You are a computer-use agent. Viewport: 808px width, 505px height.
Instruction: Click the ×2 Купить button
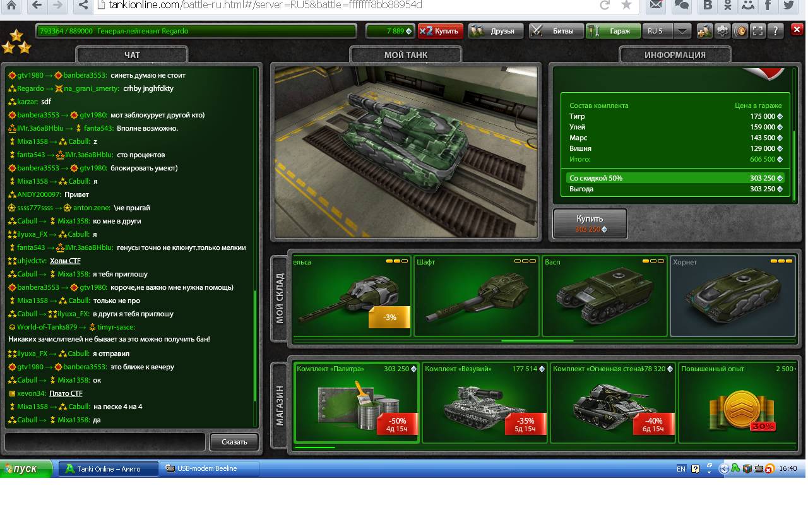coord(441,31)
